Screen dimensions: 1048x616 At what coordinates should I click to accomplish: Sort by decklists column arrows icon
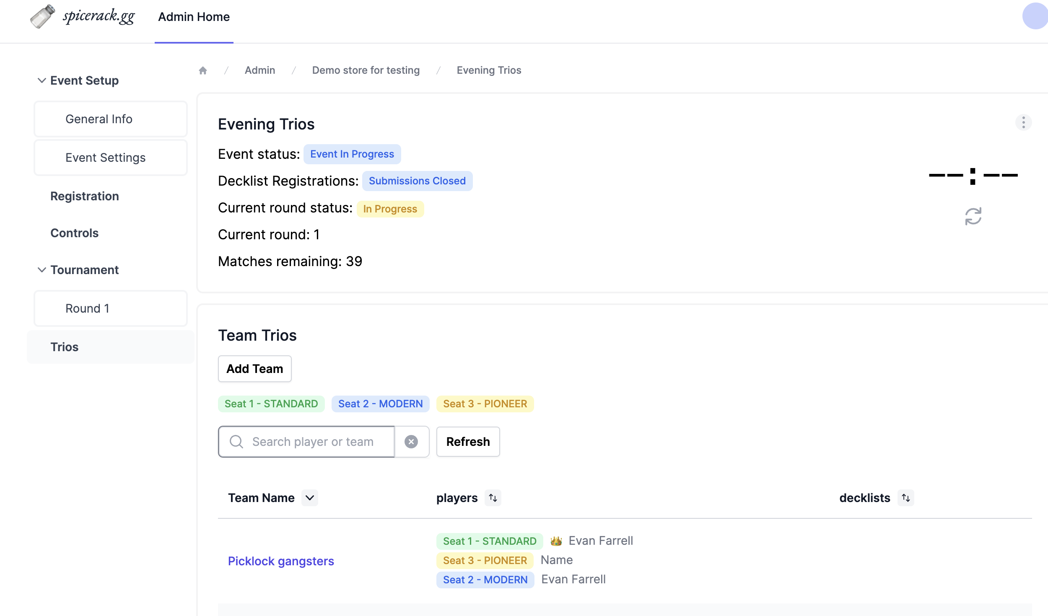click(x=905, y=498)
